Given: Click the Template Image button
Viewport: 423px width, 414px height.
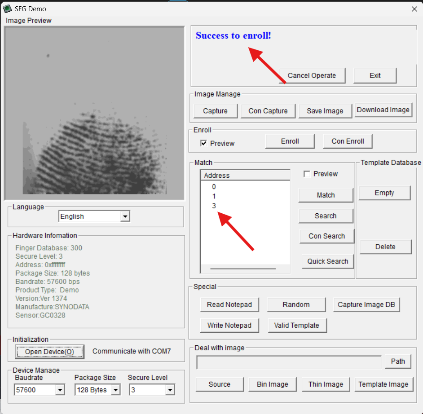Looking at the screenshot, I should pyautogui.click(x=383, y=384).
